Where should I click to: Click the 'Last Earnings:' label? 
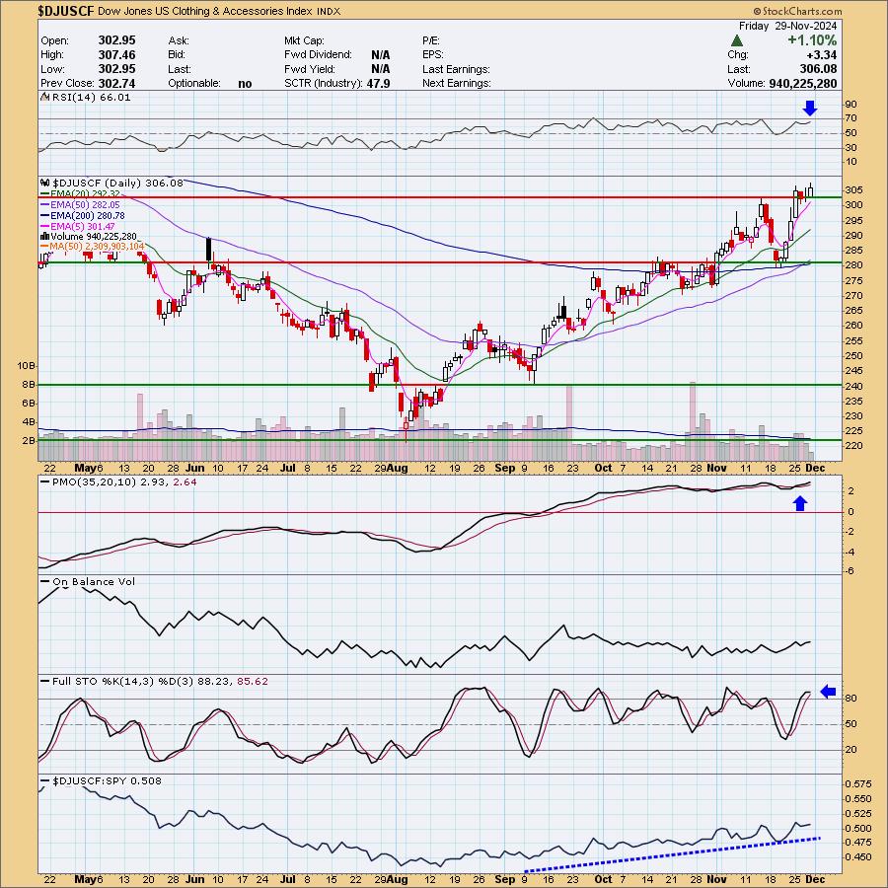coord(456,69)
